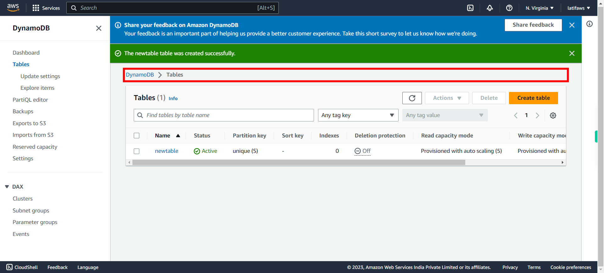
Task: Open Settings in sidebar
Action: pyautogui.click(x=23, y=158)
